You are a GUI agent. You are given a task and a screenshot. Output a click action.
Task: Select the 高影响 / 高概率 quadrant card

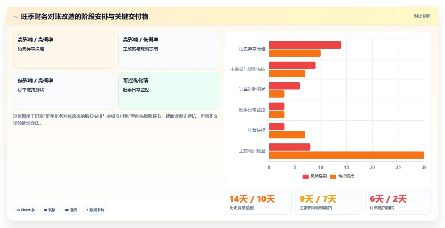click(64, 50)
